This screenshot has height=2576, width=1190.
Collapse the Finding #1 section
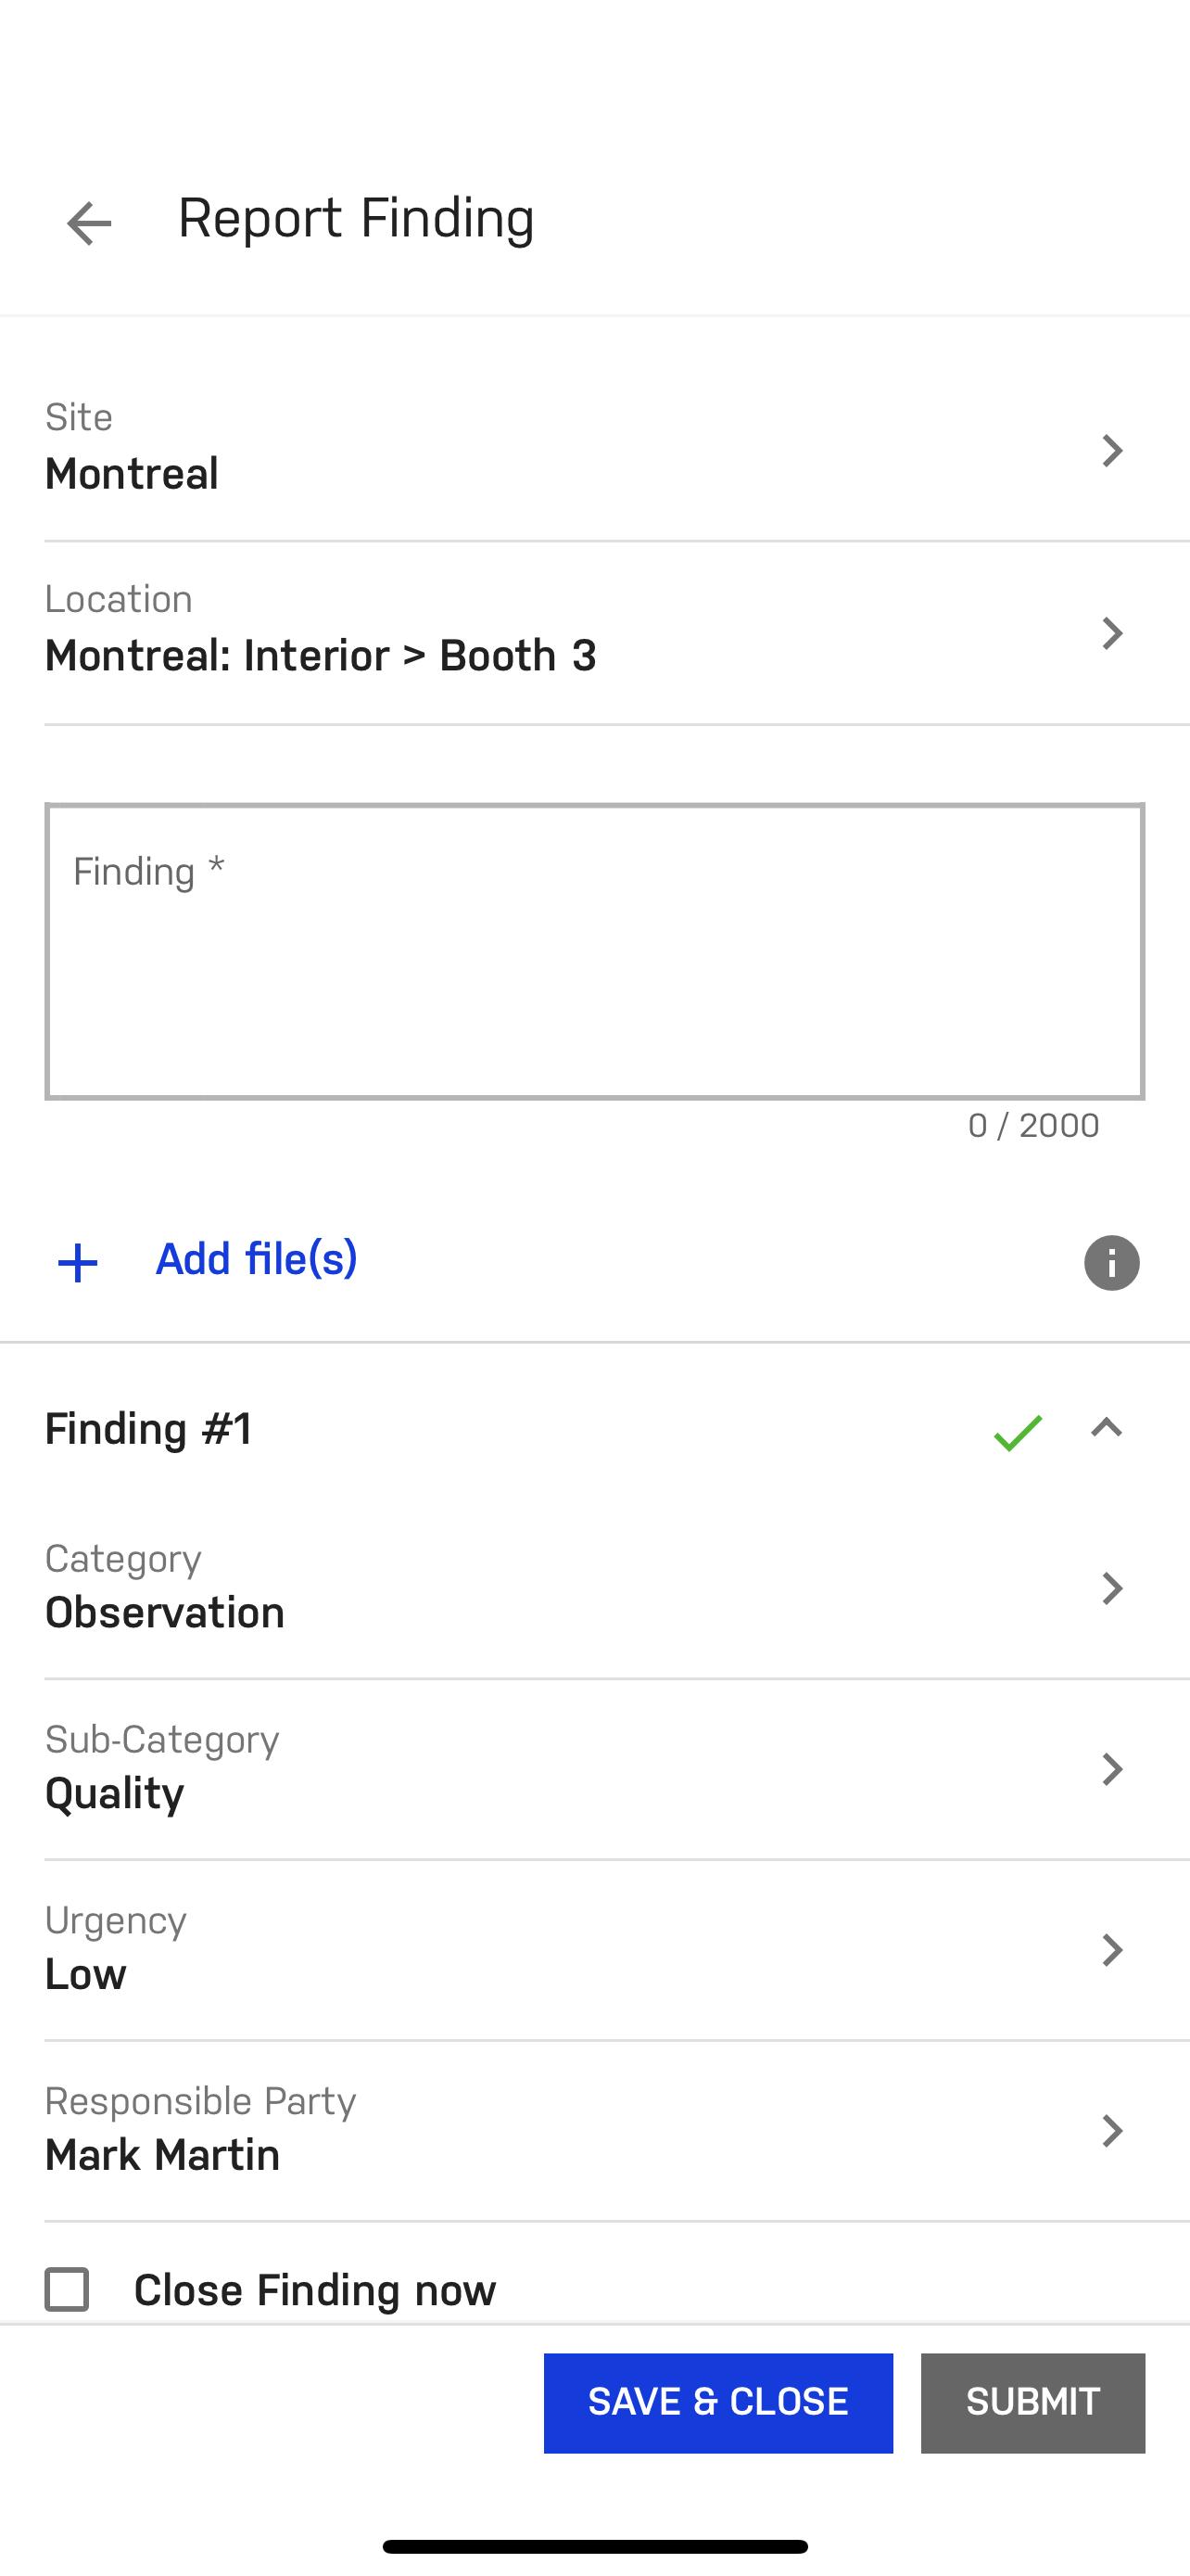(x=1106, y=1428)
